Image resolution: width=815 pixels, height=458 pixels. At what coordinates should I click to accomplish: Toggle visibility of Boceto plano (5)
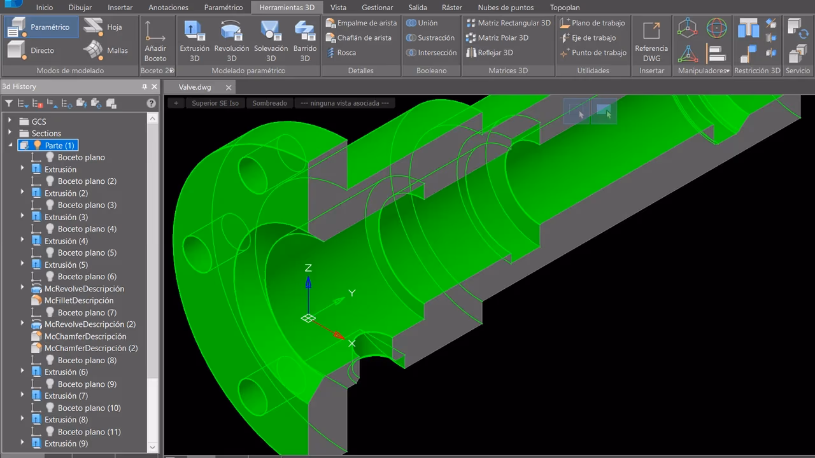pyautogui.click(x=50, y=253)
